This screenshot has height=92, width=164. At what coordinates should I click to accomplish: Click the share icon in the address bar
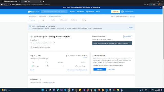145,5
